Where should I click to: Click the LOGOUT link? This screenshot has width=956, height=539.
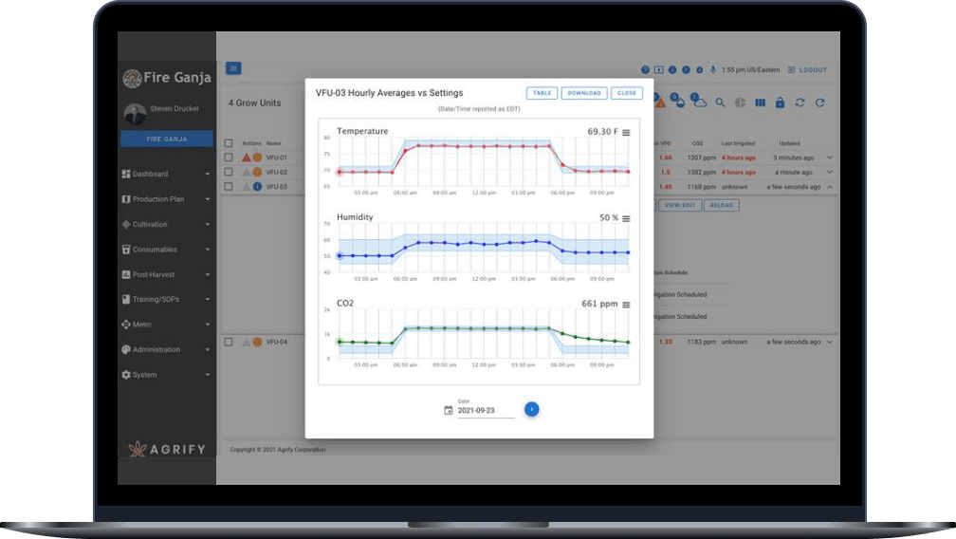click(813, 70)
